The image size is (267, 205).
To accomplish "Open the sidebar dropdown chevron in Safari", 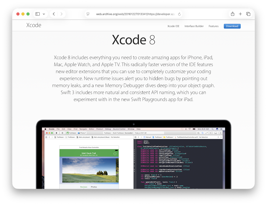I will pyautogui.click(x=44, y=14).
